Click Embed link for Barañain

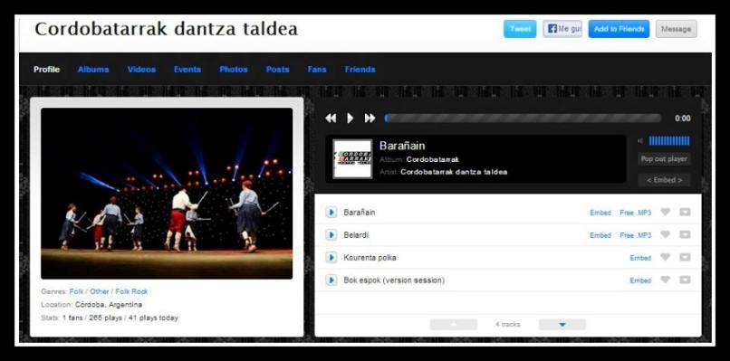[600, 213]
